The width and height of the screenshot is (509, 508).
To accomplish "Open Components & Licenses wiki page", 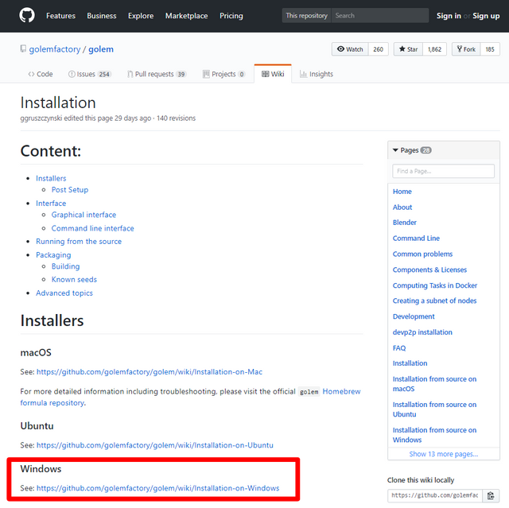I will pos(429,270).
